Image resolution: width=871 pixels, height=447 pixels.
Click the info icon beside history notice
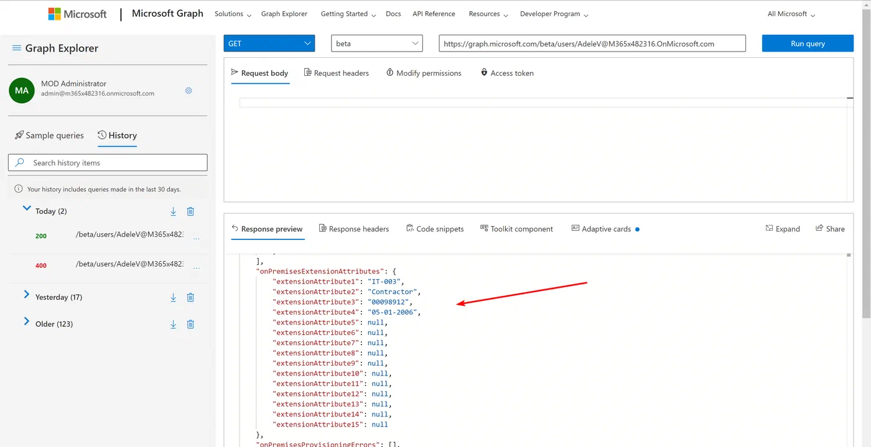19,189
